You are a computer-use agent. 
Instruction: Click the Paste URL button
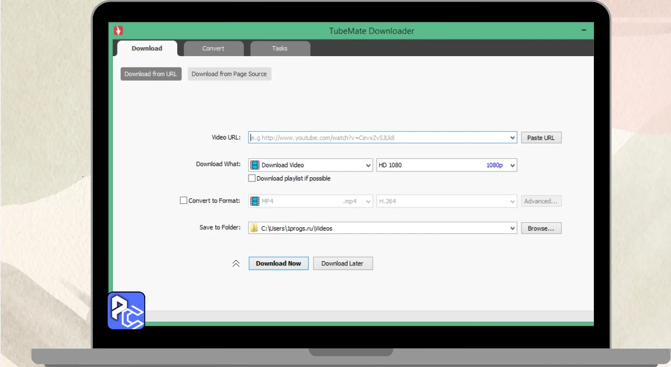(540, 138)
